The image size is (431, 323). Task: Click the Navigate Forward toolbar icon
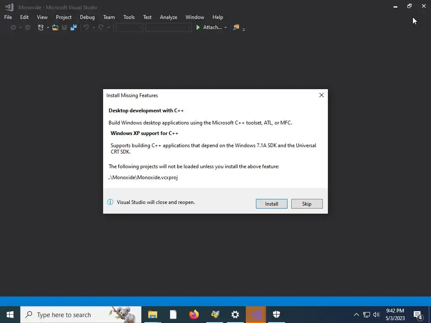(x=27, y=27)
